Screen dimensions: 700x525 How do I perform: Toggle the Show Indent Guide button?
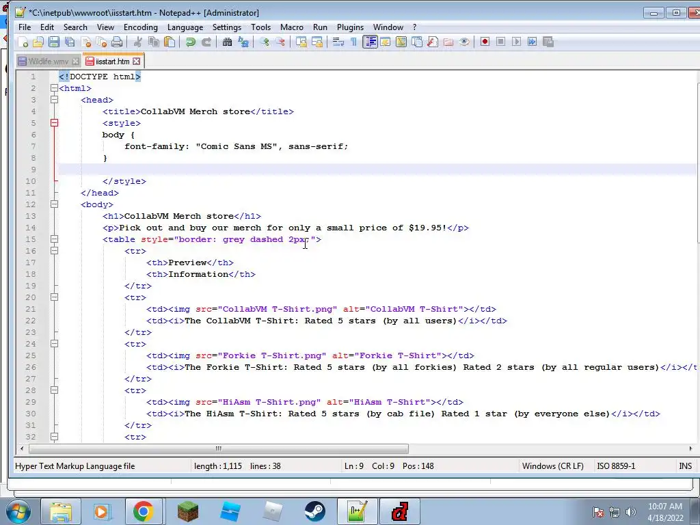pos(370,42)
